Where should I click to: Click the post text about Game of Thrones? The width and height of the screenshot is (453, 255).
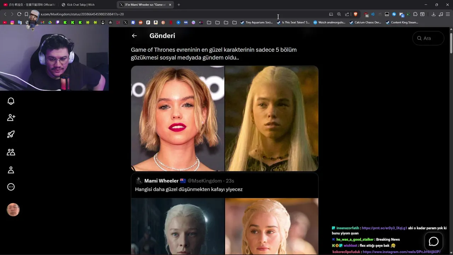214,53
